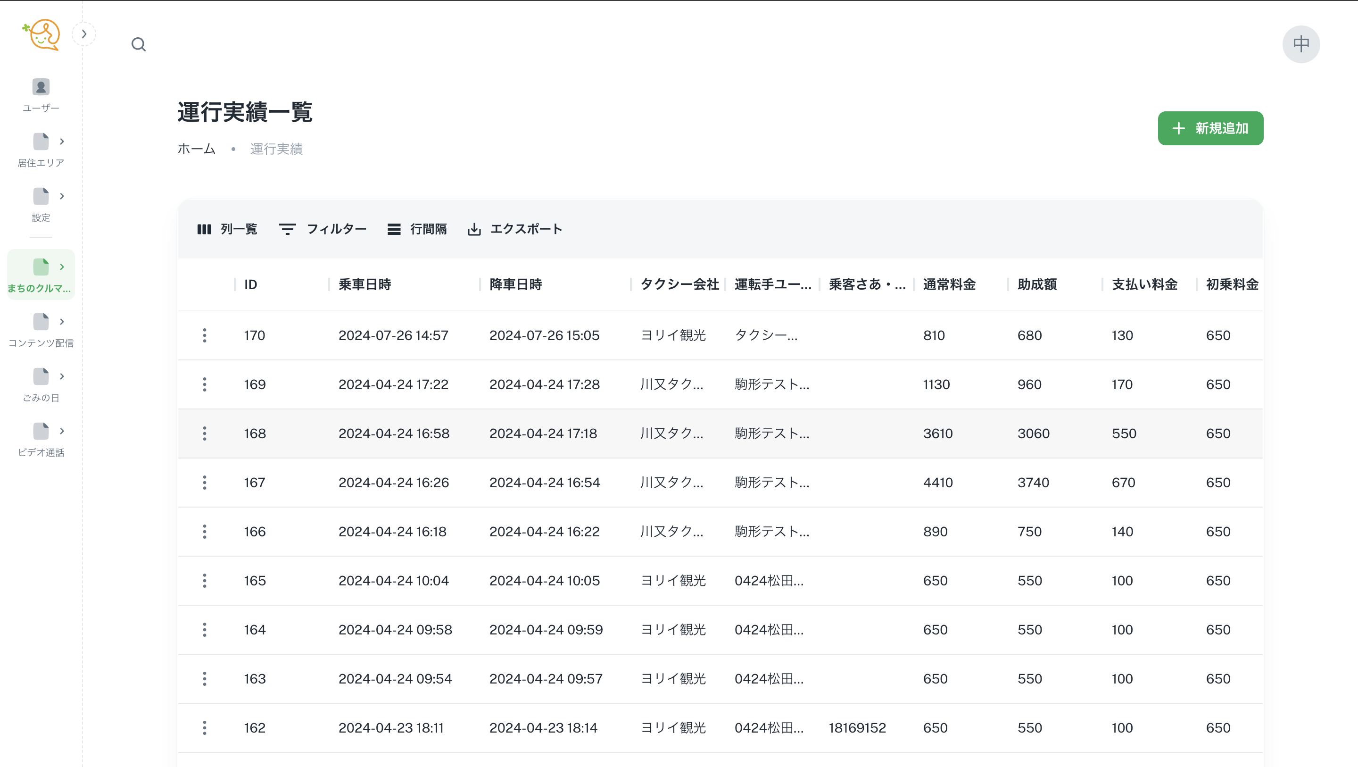1358x767 pixels.
Task: Expand the 設定 sidebar menu
Action: click(41, 205)
